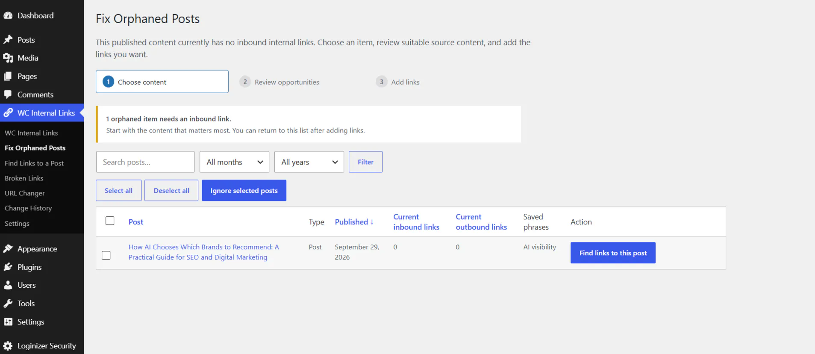Image resolution: width=815 pixels, height=354 pixels.
Task: Click the Dashboard gauge icon
Action: coord(8,16)
